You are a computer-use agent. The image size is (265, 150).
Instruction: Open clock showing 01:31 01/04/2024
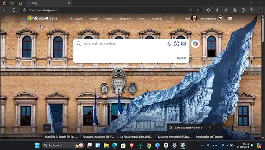242,145
